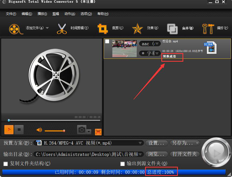Enable 输出到源文件夹(O) checkbox
The height and width of the screenshot is (177, 232).
click(123, 164)
